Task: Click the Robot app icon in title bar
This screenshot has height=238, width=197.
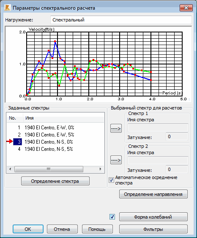Action: 7,8
